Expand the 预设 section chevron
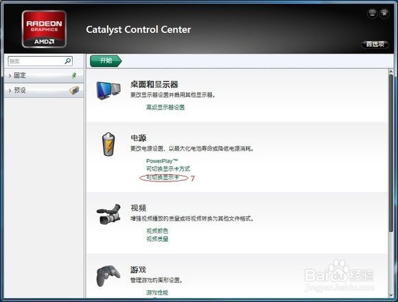This screenshot has width=398, height=302. (10, 90)
